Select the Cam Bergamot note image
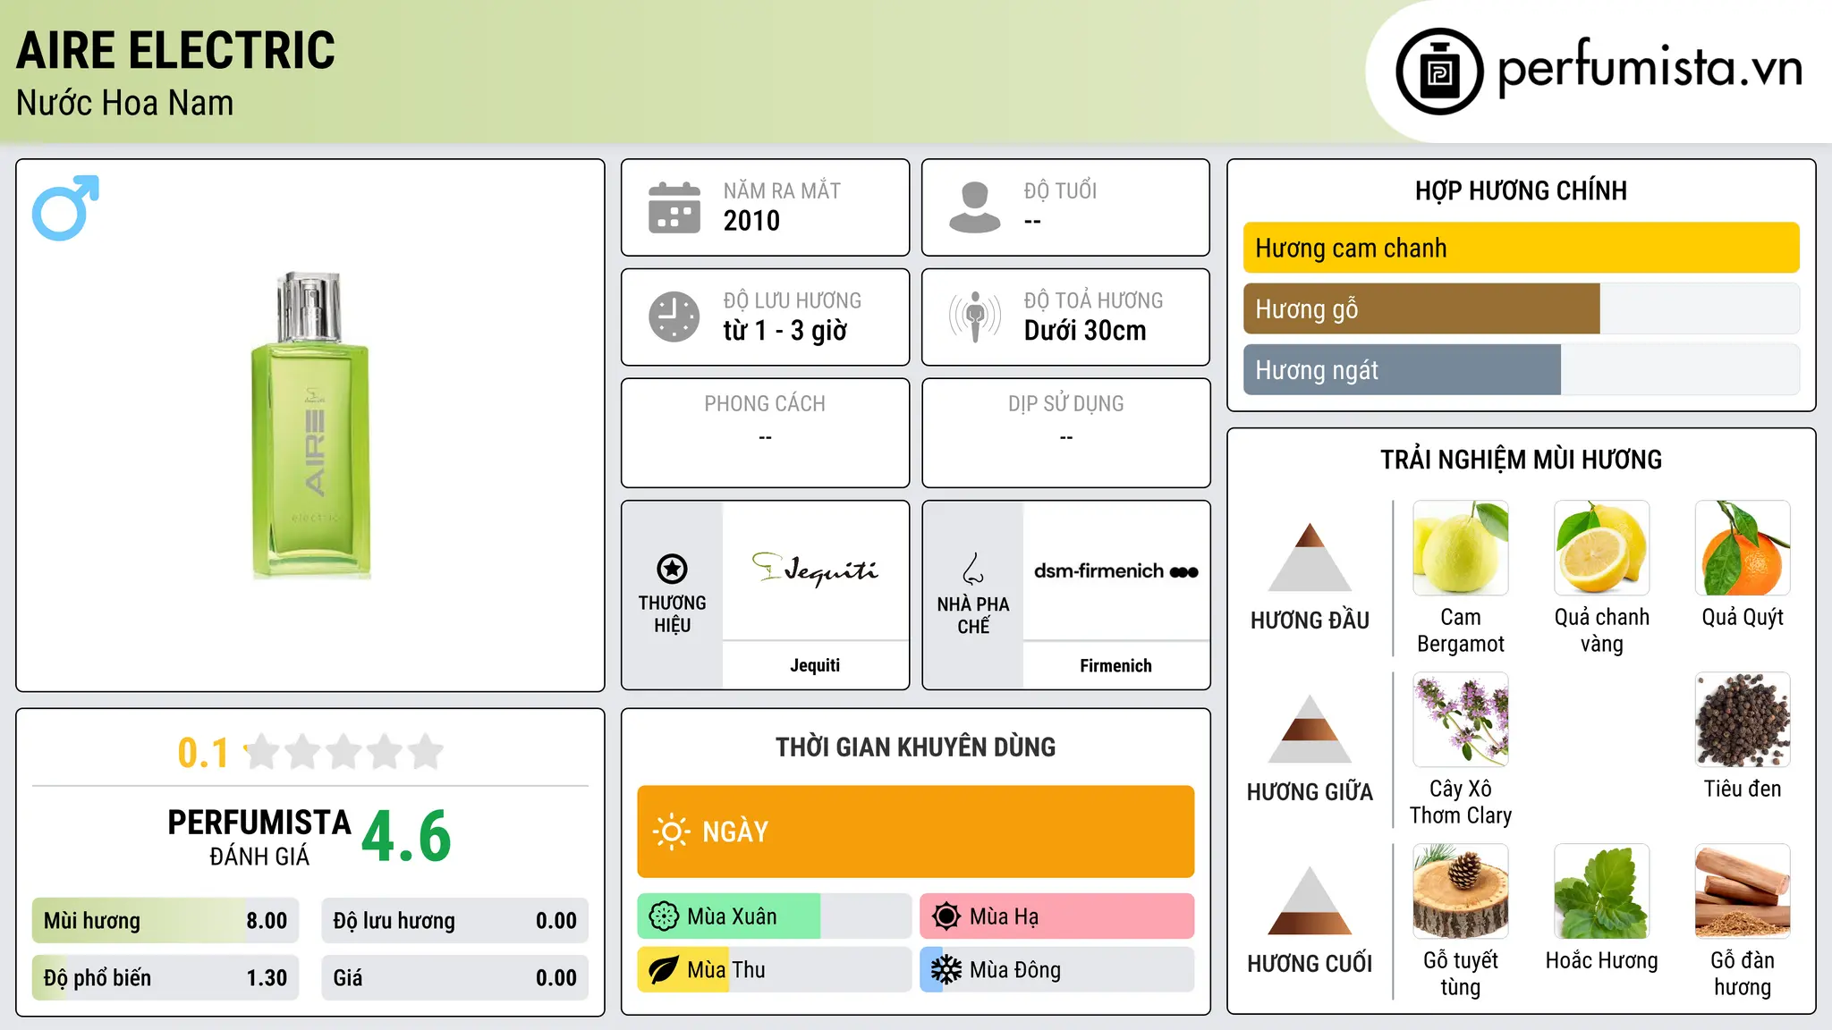Image resolution: width=1832 pixels, height=1030 pixels. pyautogui.click(x=1461, y=548)
